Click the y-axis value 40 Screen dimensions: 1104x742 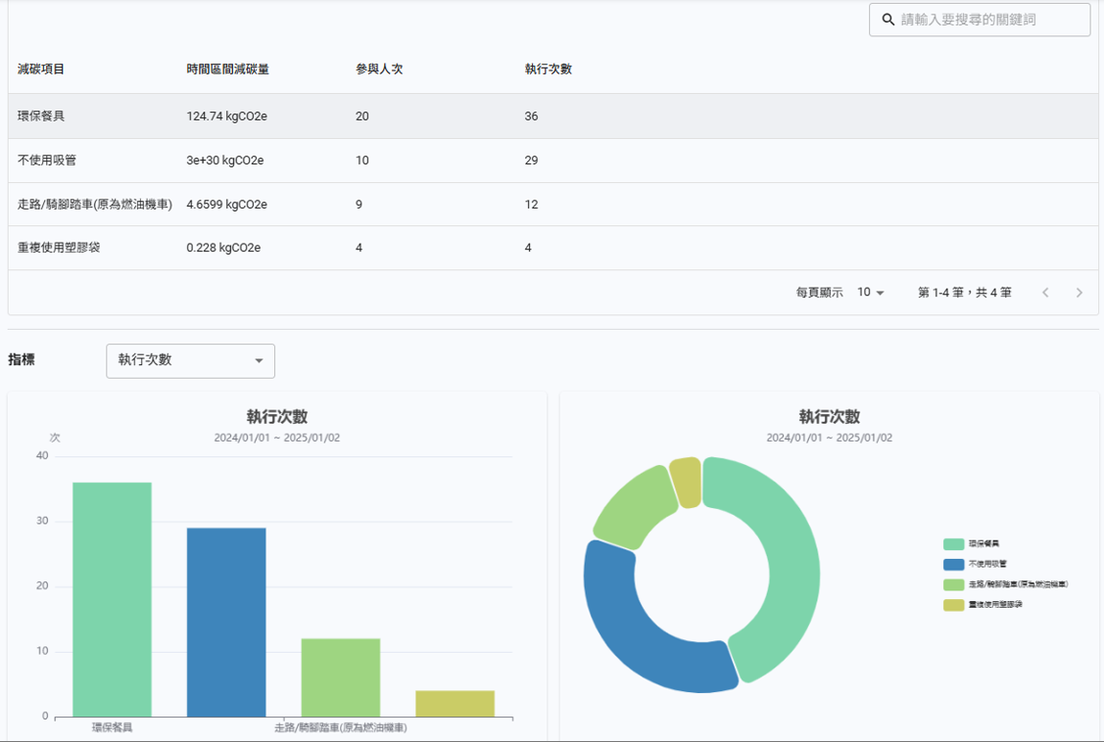tap(42, 456)
